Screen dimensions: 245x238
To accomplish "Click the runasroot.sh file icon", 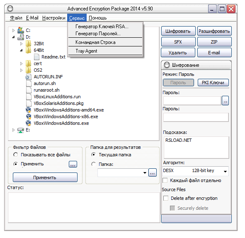I will click(x=29, y=90).
